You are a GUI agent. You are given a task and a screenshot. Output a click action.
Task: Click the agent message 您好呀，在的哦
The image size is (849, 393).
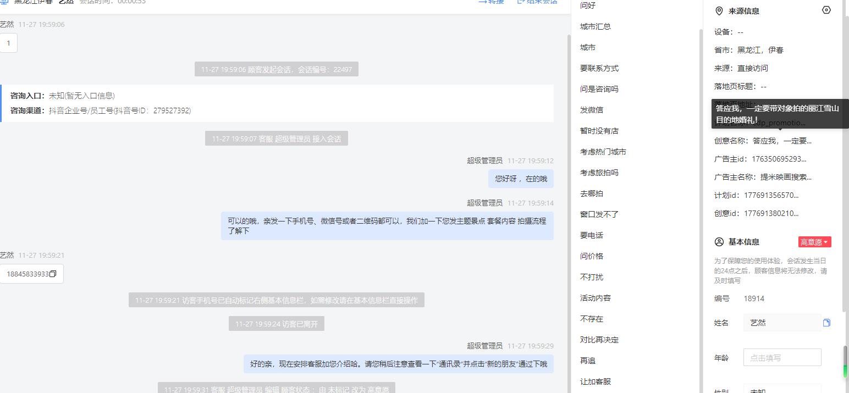[x=521, y=179]
